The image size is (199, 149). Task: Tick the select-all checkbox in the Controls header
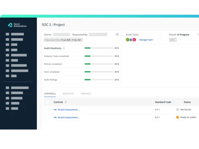pos(48,102)
